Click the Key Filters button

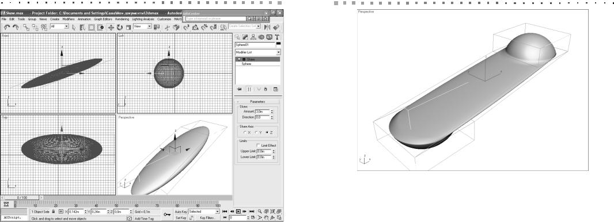(x=208, y=218)
